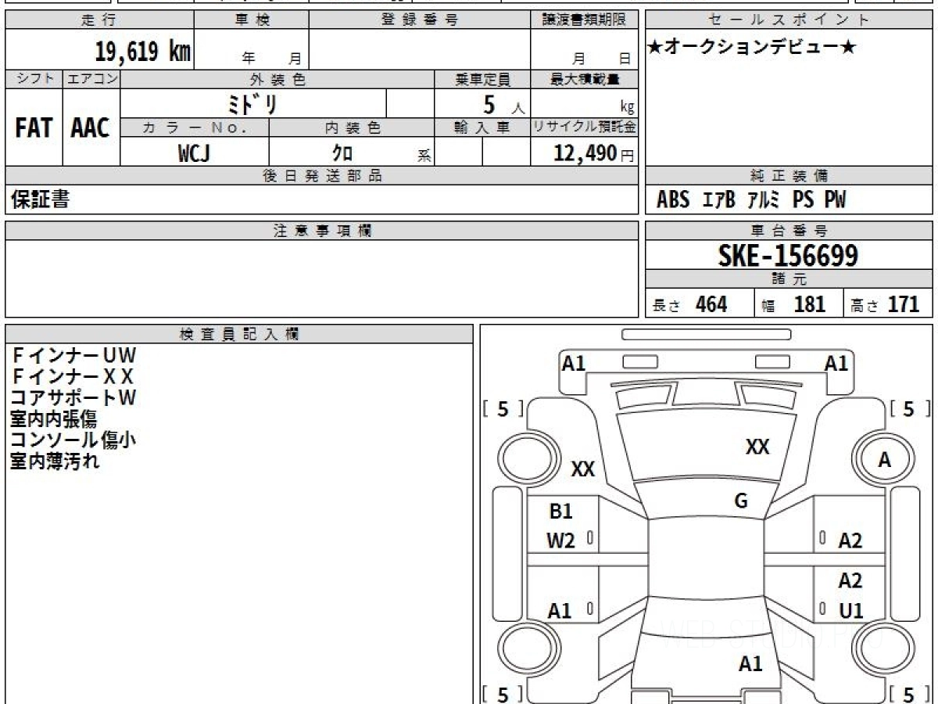
Task: Click inspector note 室内内張傷
Action: point(53,419)
